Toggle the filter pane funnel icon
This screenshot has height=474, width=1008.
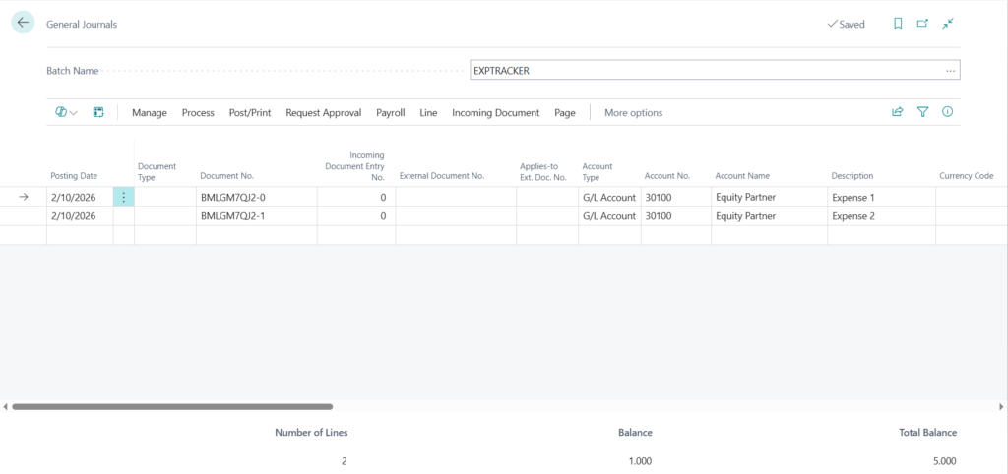pos(923,112)
